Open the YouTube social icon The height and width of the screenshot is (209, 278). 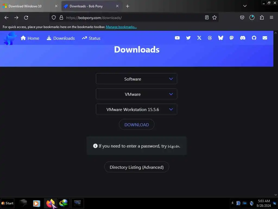coord(177,38)
